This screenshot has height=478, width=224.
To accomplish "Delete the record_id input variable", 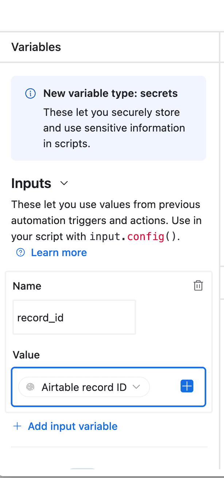I will tap(198, 286).
